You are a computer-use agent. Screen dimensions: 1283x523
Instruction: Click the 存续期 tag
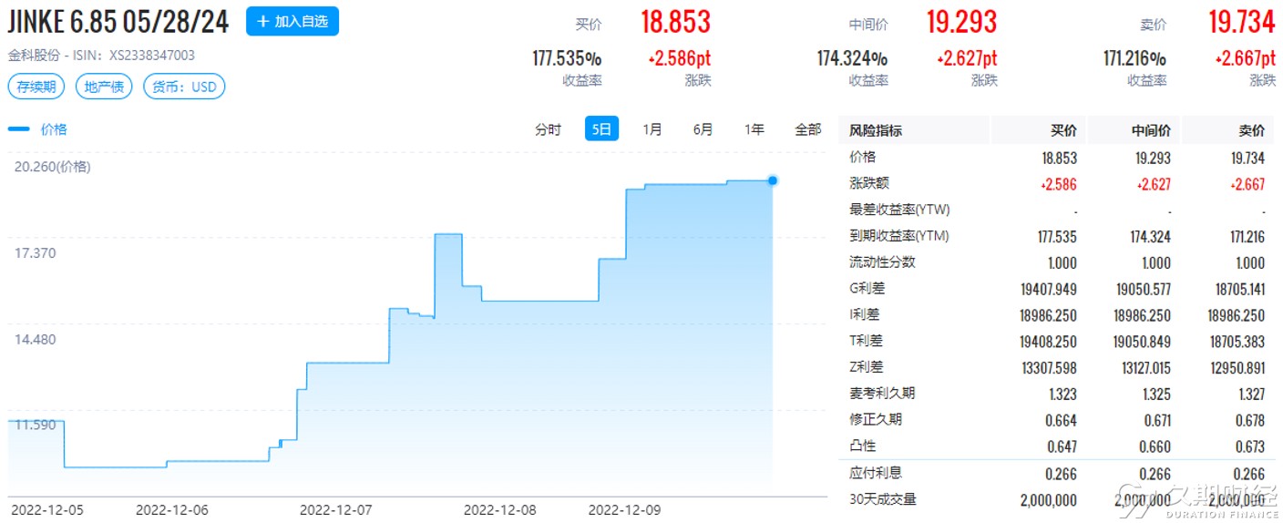click(x=37, y=87)
